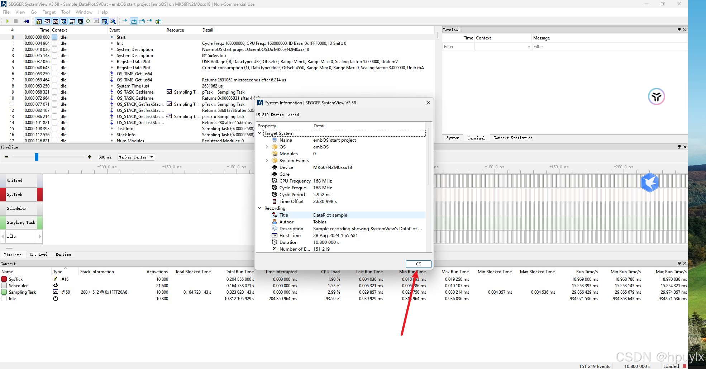Screen dimensions: 706x369
Task: Click the binoculars find events icon
Action: [72, 21]
